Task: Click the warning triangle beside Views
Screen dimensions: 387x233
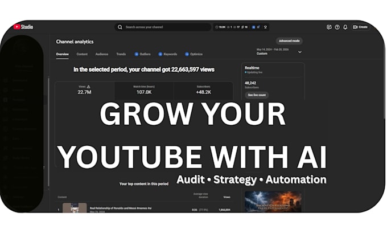Action: coord(89,87)
